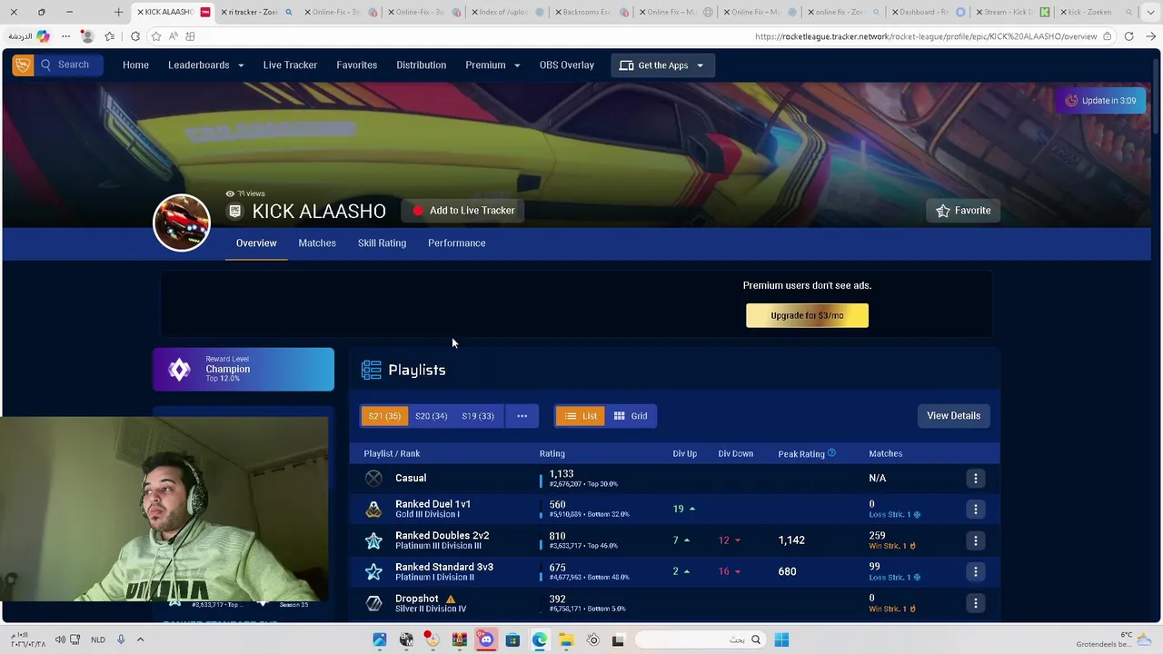This screenshot has width=1163, height=654.
Task: Open options menu for Dropshot row
Action: 975,603
